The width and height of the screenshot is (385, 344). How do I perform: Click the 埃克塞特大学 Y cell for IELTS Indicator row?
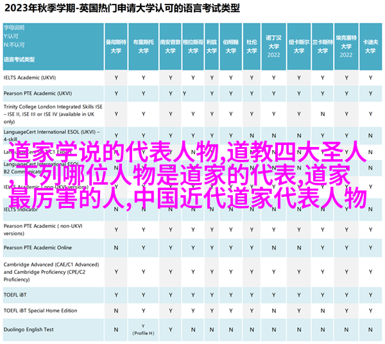point(346,209)
